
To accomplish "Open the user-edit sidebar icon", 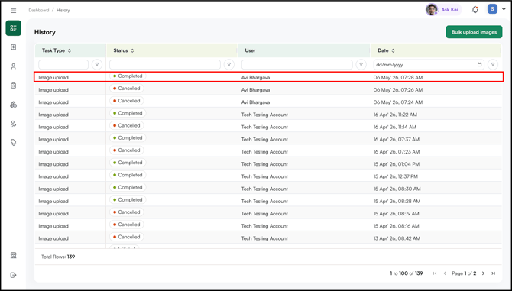I will [x=14, y=124].
